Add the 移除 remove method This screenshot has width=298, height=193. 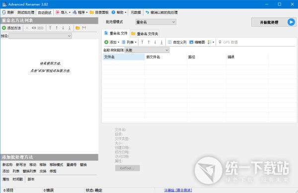43,165
